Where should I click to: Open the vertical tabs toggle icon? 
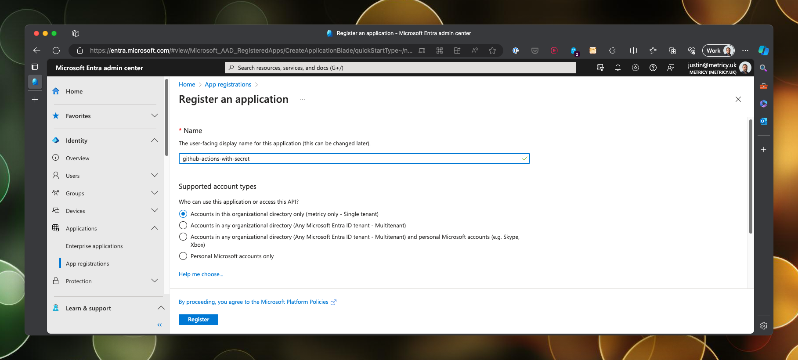(35, 67)
